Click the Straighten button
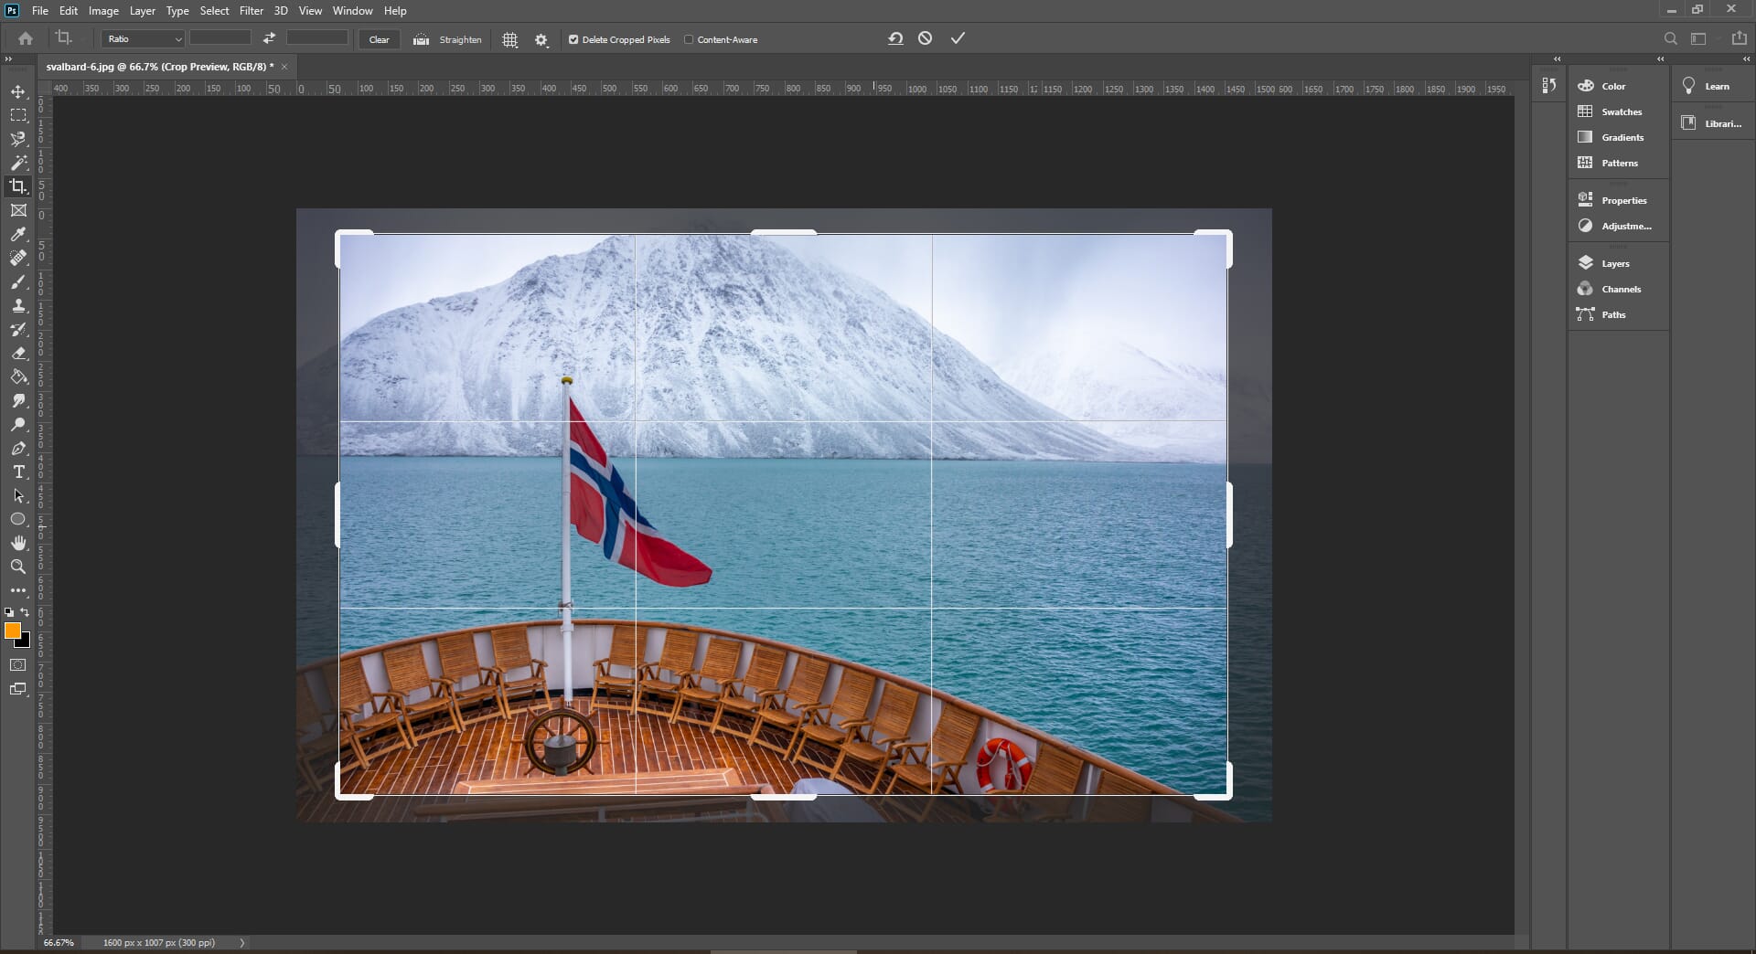Screen dimensions: 1756x954 448,39
